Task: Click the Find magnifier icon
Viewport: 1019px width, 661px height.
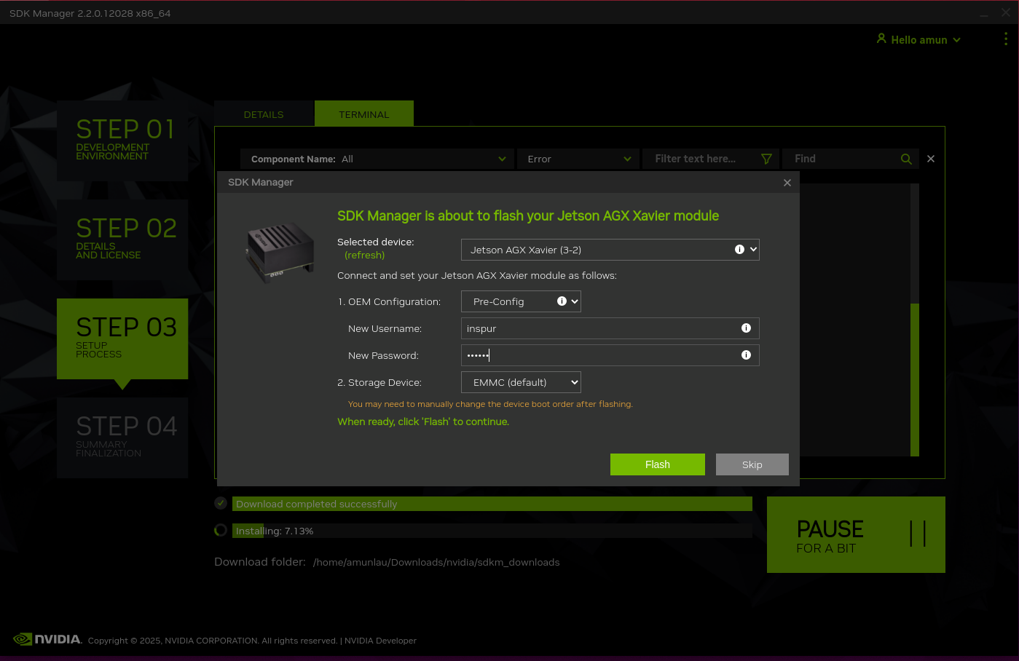Action: click(x=906, y=159)
